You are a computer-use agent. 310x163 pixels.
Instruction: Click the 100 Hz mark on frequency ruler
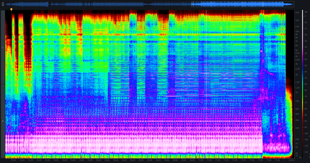pyautogui.click(x=297, y=139)
